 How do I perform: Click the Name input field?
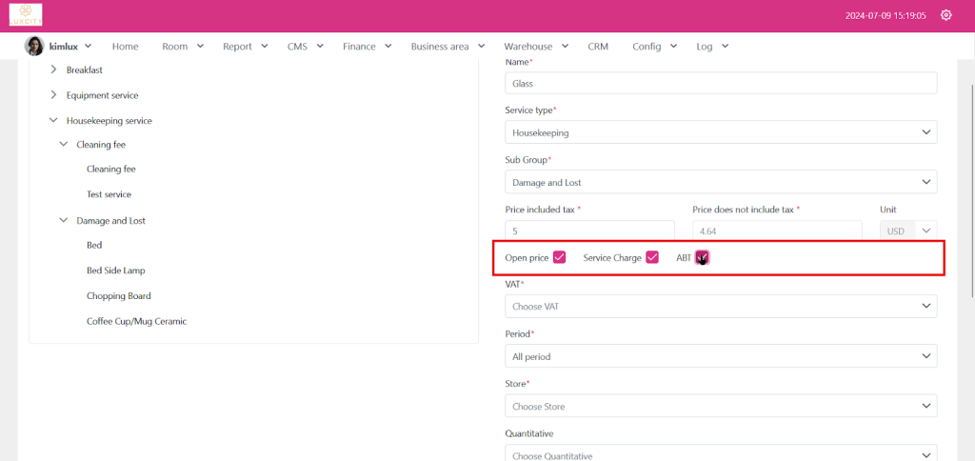pyautogui.click(x=720, y=83)
